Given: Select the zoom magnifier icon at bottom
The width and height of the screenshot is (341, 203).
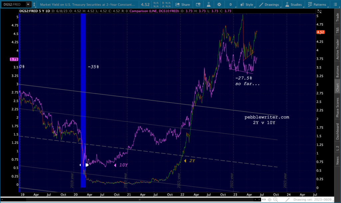Looking at the screenshot, I should [x=275, y=200].
